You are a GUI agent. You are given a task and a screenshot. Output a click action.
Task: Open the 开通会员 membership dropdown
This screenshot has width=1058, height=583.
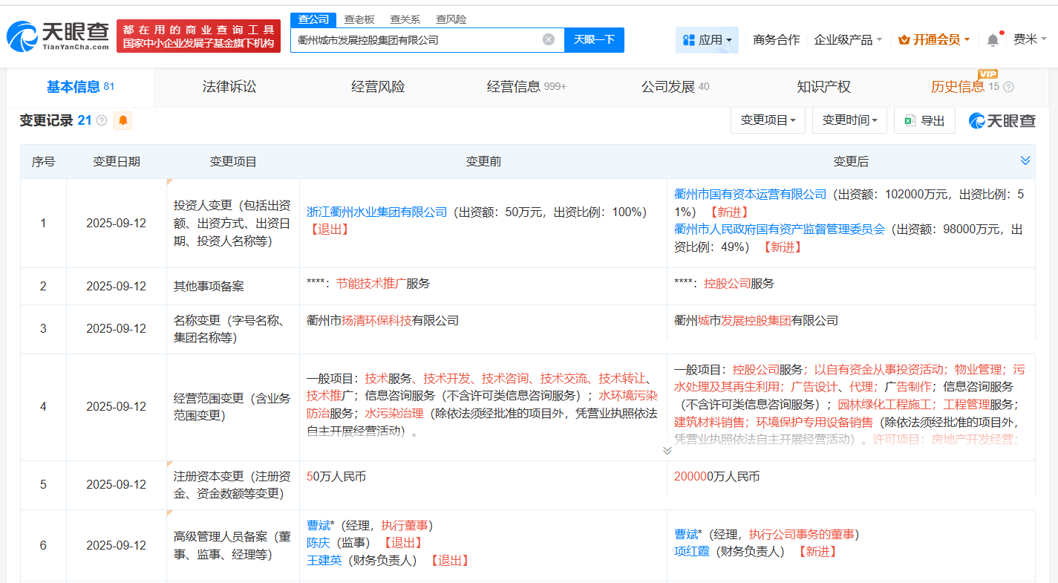click(x=934, y=40)
